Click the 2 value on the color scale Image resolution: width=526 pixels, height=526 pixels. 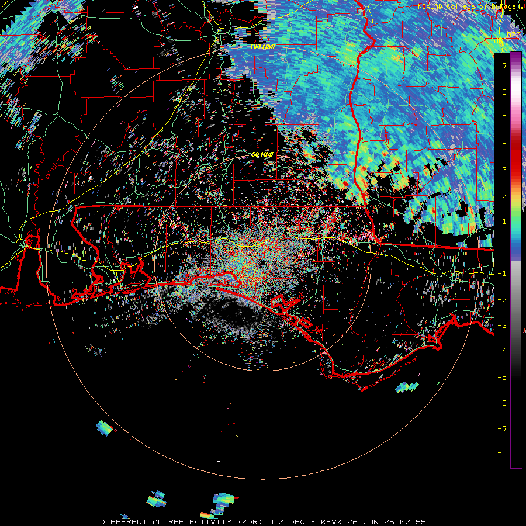tap(504, 196)
